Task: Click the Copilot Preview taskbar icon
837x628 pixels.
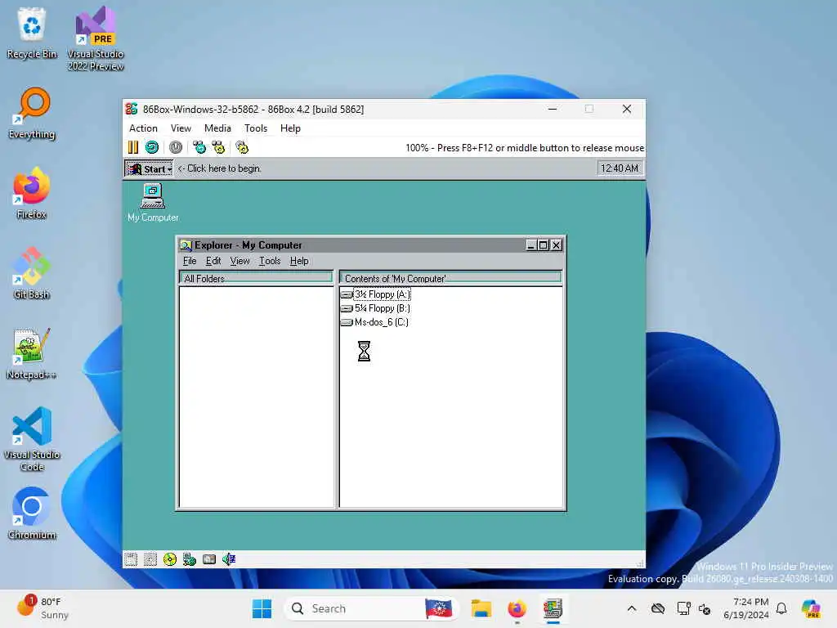Action: (811, 608)
